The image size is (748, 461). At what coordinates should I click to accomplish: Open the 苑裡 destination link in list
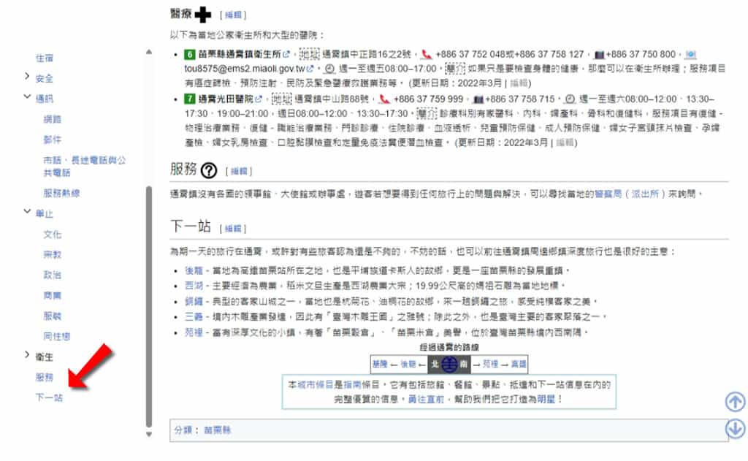(194, 332)
